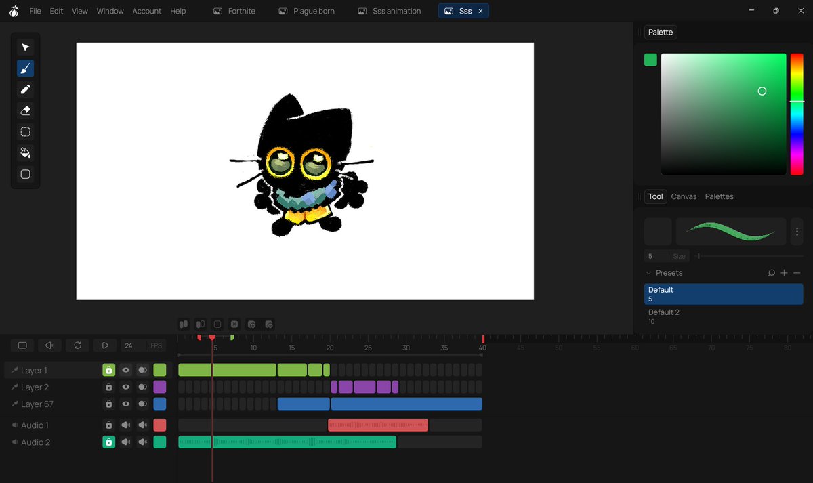Toggle loop playback
This screenshot has height=483, width=813.
click(78, 345)
